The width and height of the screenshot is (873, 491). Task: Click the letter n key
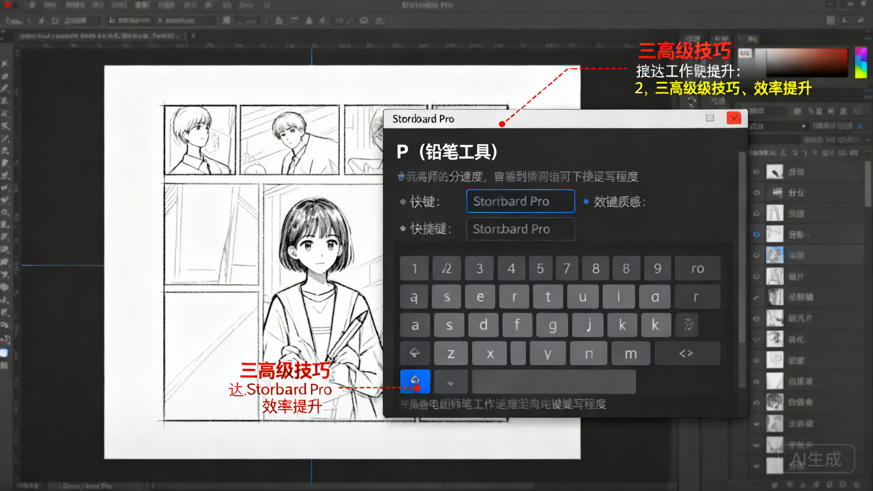(x=589, y=353)
